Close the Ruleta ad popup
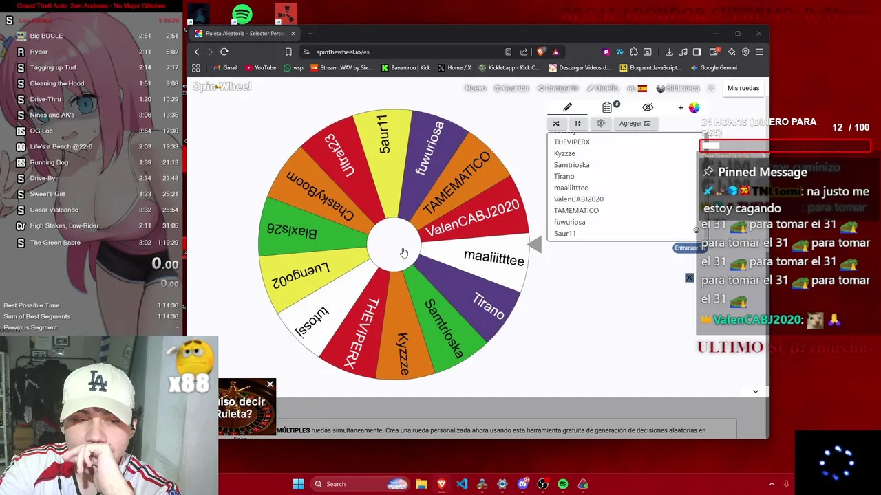 pyautogui.click(x=270, y=384)
